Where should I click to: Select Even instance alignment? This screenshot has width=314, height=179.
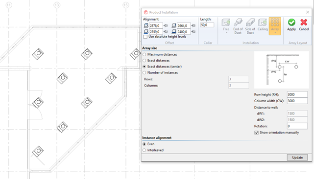point(144,144)
